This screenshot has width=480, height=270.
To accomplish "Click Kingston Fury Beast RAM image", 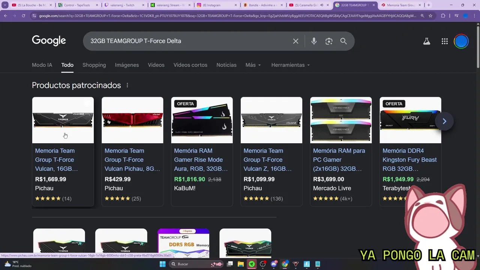I will (410, 120).
